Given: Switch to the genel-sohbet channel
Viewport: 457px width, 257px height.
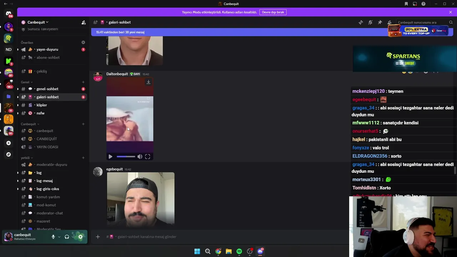Looking at the screenshot, I should pos(53,89).
